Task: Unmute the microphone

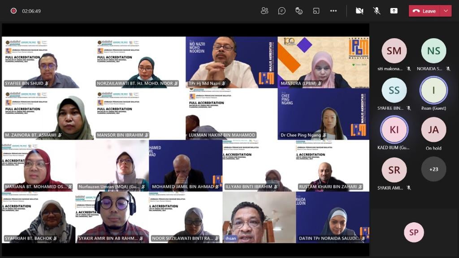Action: 377,11
